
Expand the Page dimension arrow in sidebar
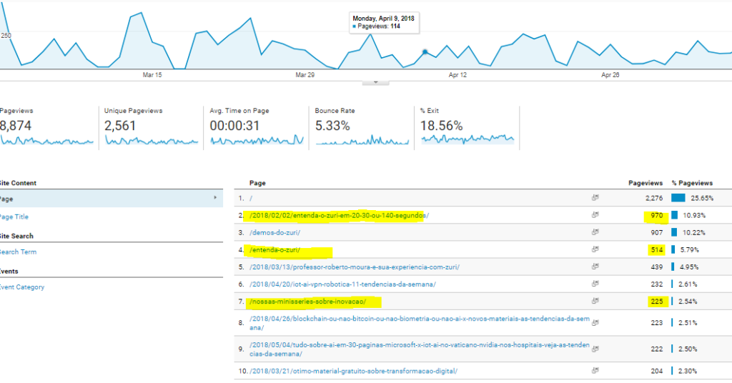point(215,199)
